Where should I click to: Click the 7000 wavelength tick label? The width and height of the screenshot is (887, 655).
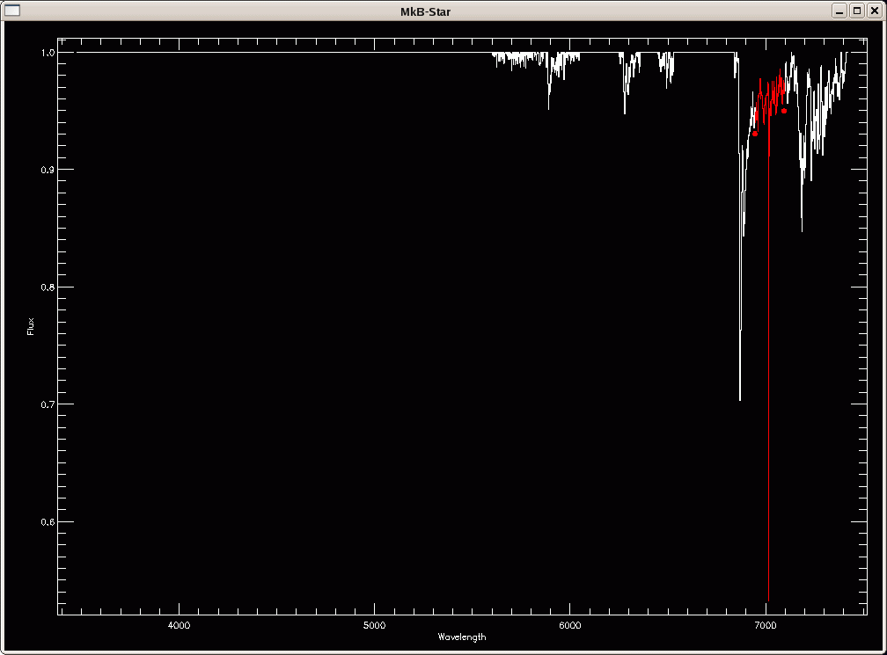click(x=765, y=625)
